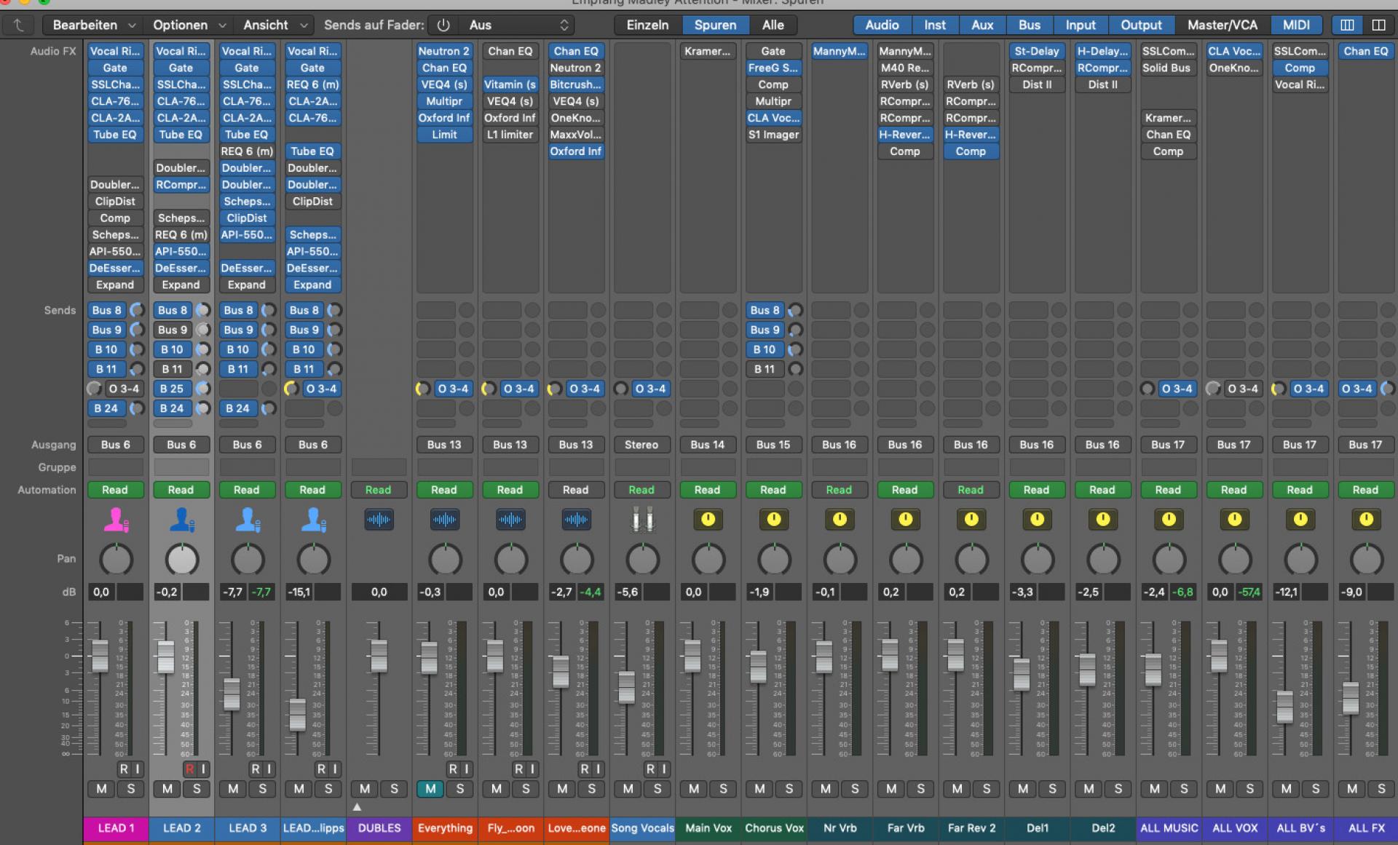The image size is (1398, 845).
Task: Open Vocal Ri... plugin on LEAD 1
Action: click(115, 51)
